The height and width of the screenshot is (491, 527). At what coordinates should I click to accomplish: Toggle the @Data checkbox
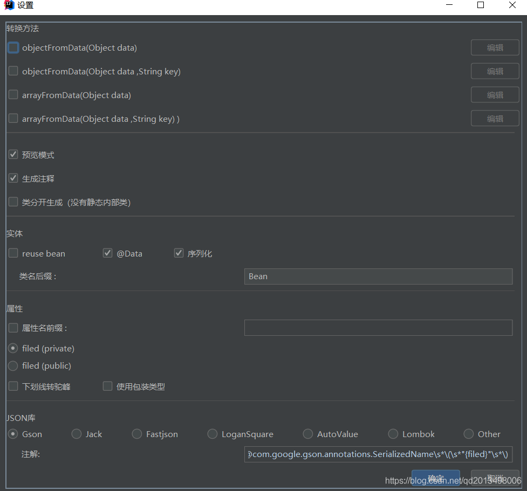click(x=107, y=253)
